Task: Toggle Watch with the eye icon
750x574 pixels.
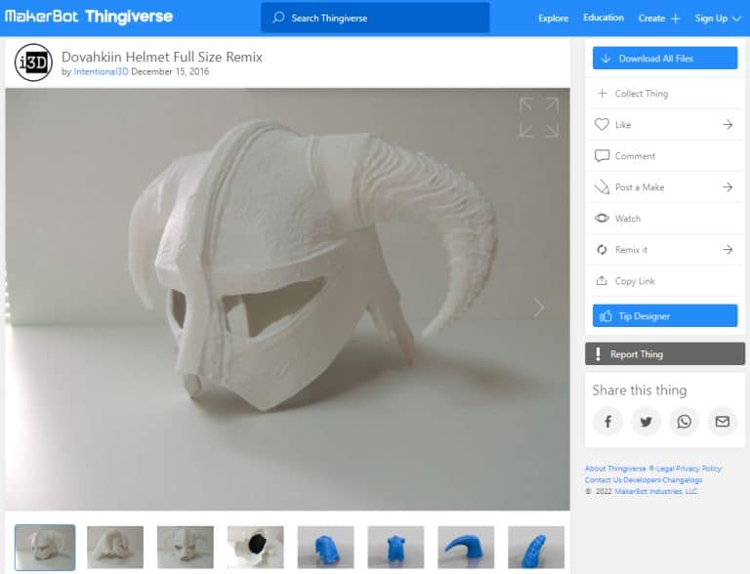Action: tap(602, 218)
